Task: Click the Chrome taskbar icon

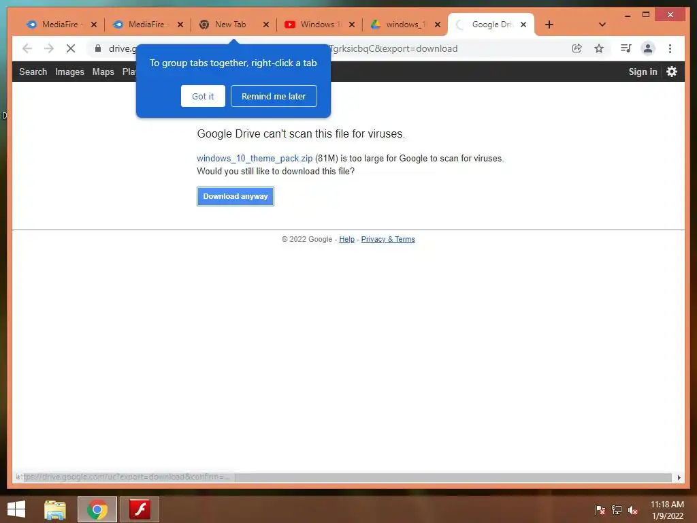Action: (97, 509)
